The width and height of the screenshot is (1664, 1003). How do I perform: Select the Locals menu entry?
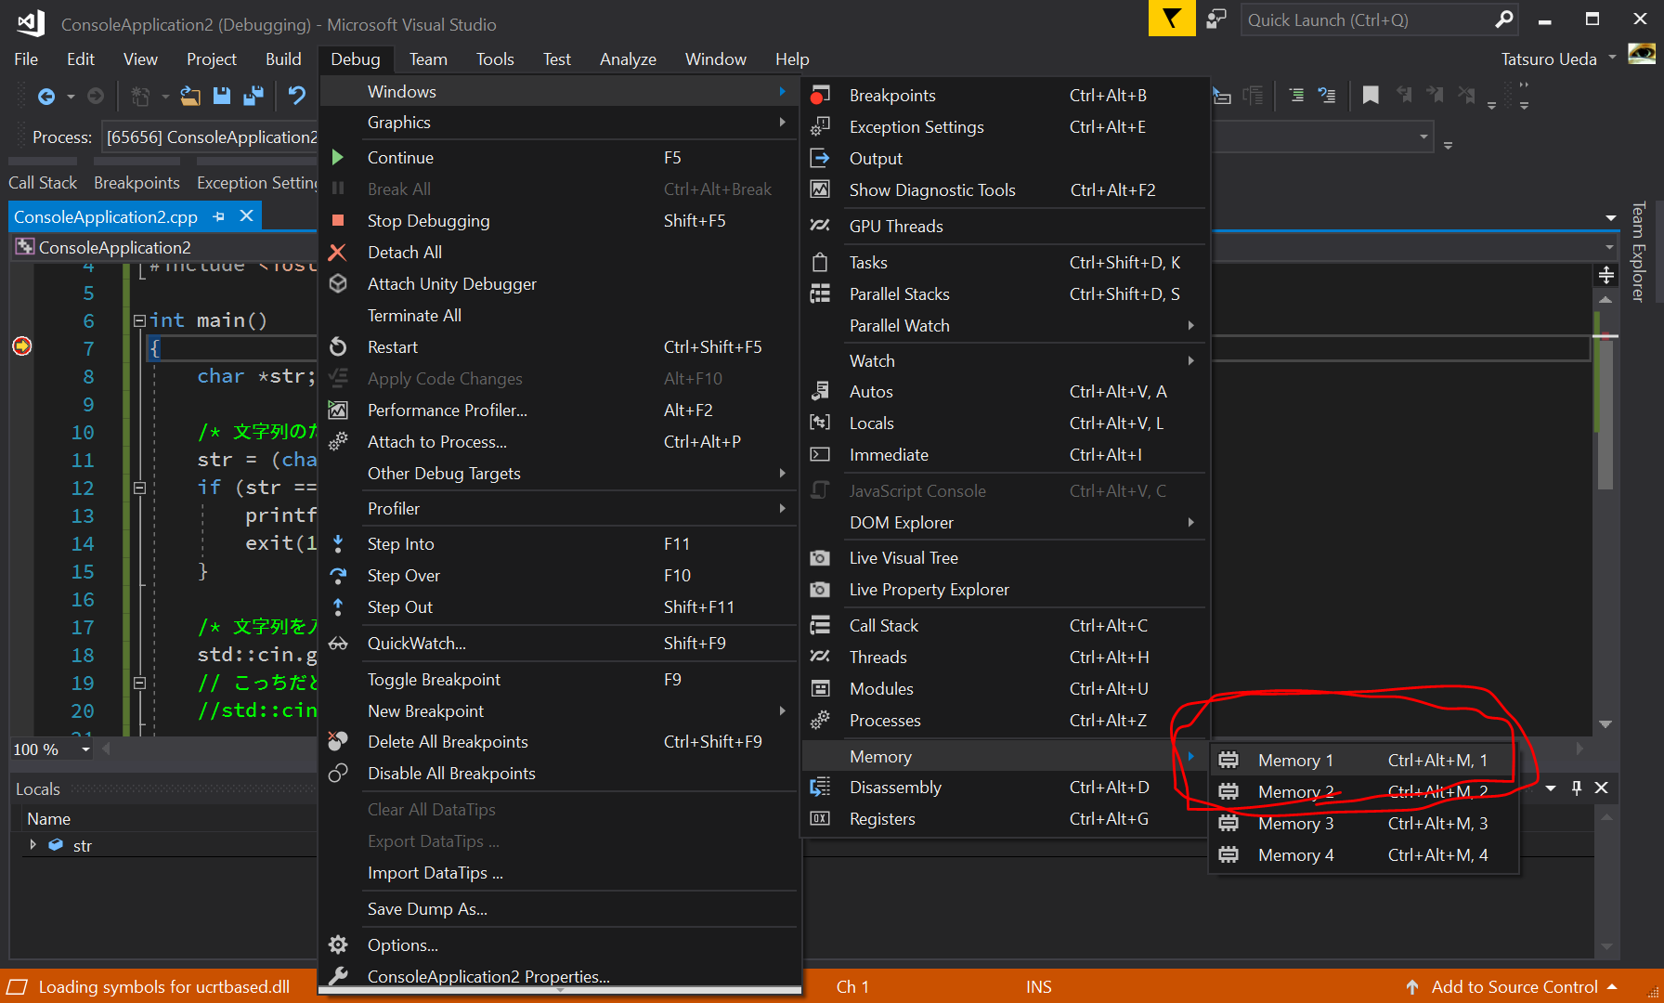click(x=1005, y=423)
